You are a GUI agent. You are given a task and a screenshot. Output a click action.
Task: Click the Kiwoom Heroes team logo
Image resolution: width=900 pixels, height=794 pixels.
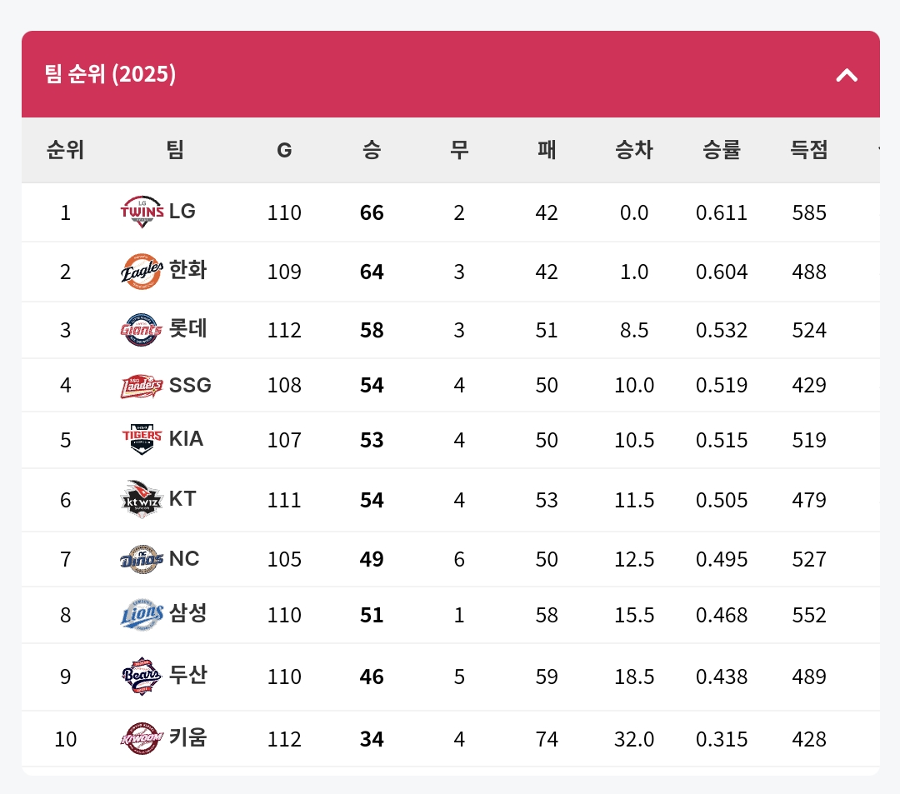[142, 739]
